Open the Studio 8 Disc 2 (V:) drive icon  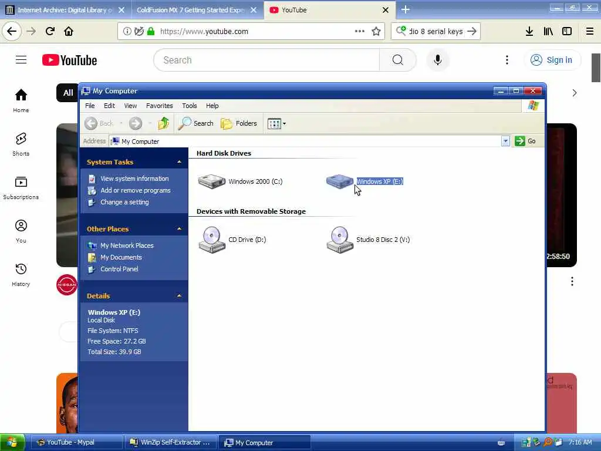(340, 240)
